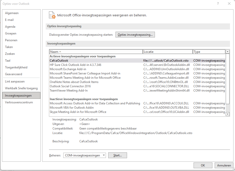The width and height of the screenshot is (235, 171).
Task: Click location C:\...rosoft.Teams.AddinLoader.dll
Action: click(166, 78)
